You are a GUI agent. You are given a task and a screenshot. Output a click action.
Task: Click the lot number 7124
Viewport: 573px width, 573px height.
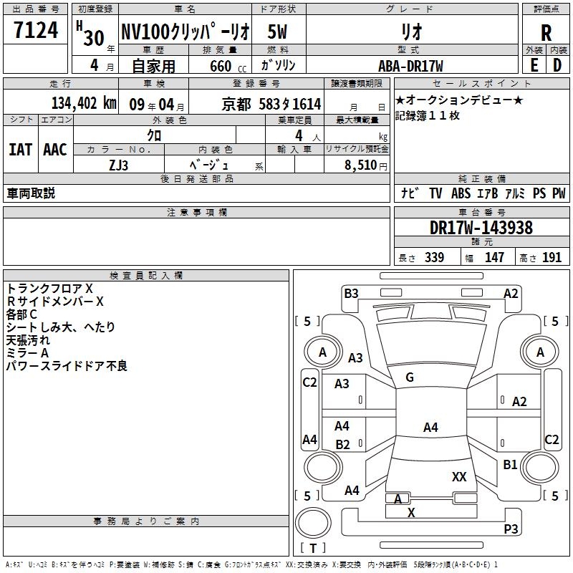(36, 30)
